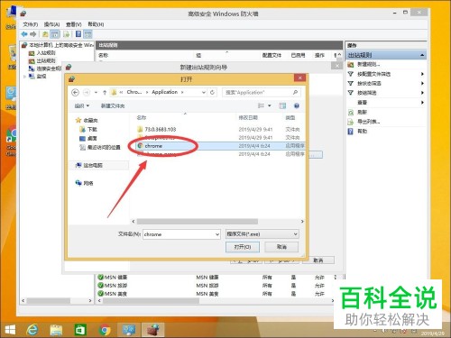Open the file type (*.exe) filter dropdown

click(262, 234)
